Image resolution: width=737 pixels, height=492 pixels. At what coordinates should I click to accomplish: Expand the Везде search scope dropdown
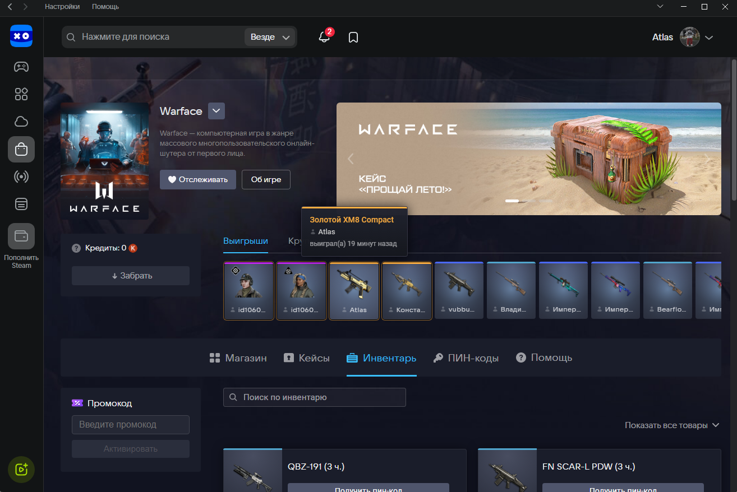270,37
